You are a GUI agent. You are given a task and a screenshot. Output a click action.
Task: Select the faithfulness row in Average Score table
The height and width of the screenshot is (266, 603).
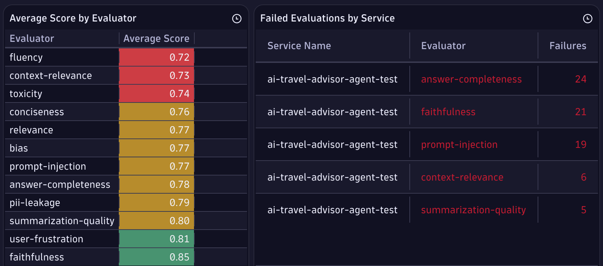pyautogui.click(x=126, y=257)
